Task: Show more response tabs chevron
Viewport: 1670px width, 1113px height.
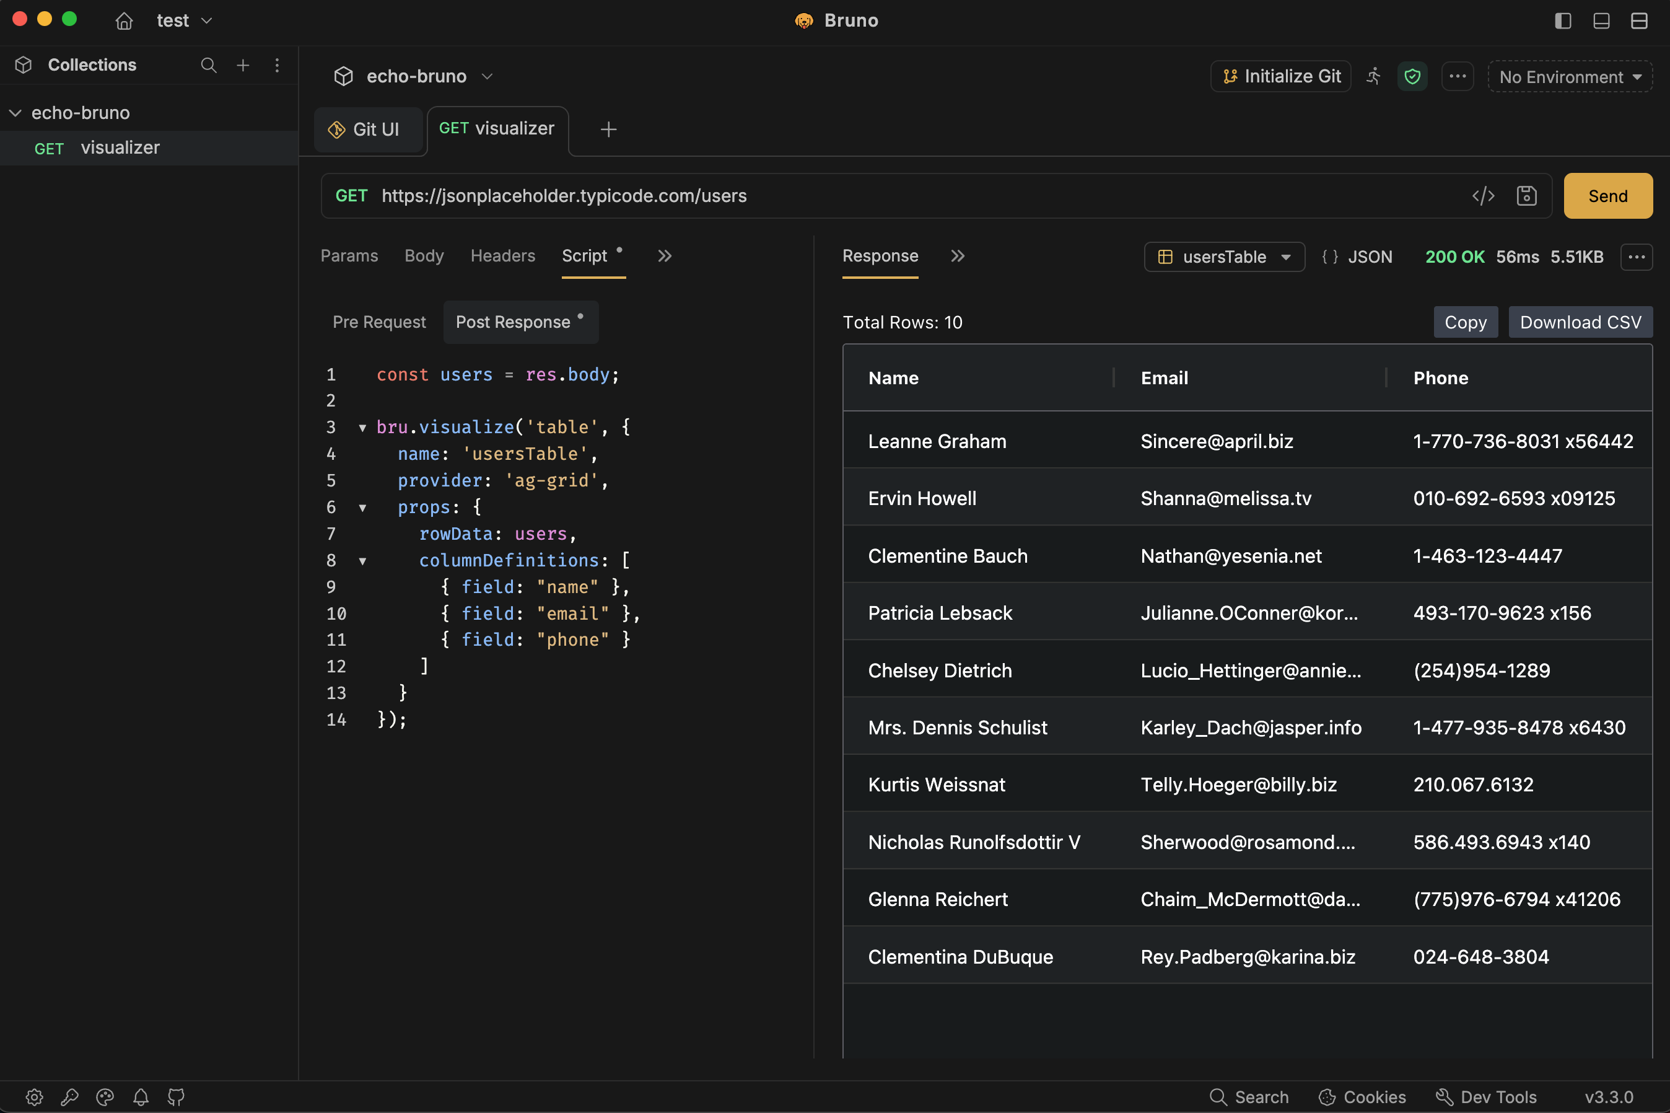Action: coord(958,255)
